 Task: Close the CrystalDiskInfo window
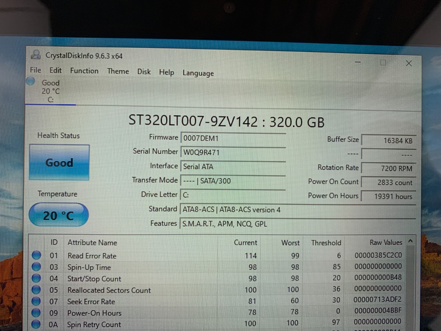pyautogui.click(x=409, y=63)
